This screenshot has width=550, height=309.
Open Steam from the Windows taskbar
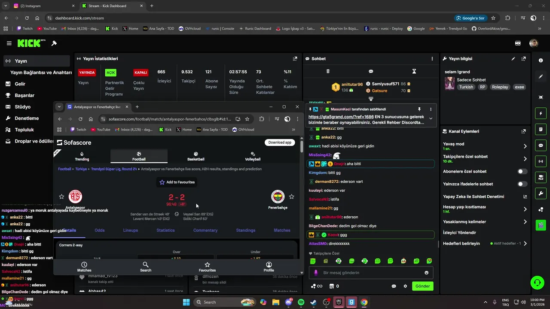coord(313,302)
